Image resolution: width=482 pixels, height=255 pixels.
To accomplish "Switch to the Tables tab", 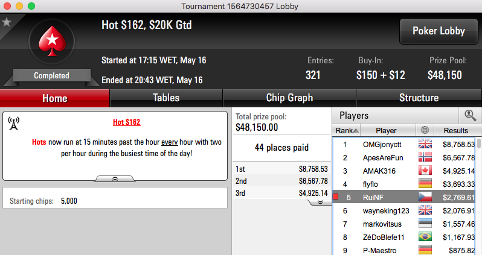I will 166,98.
